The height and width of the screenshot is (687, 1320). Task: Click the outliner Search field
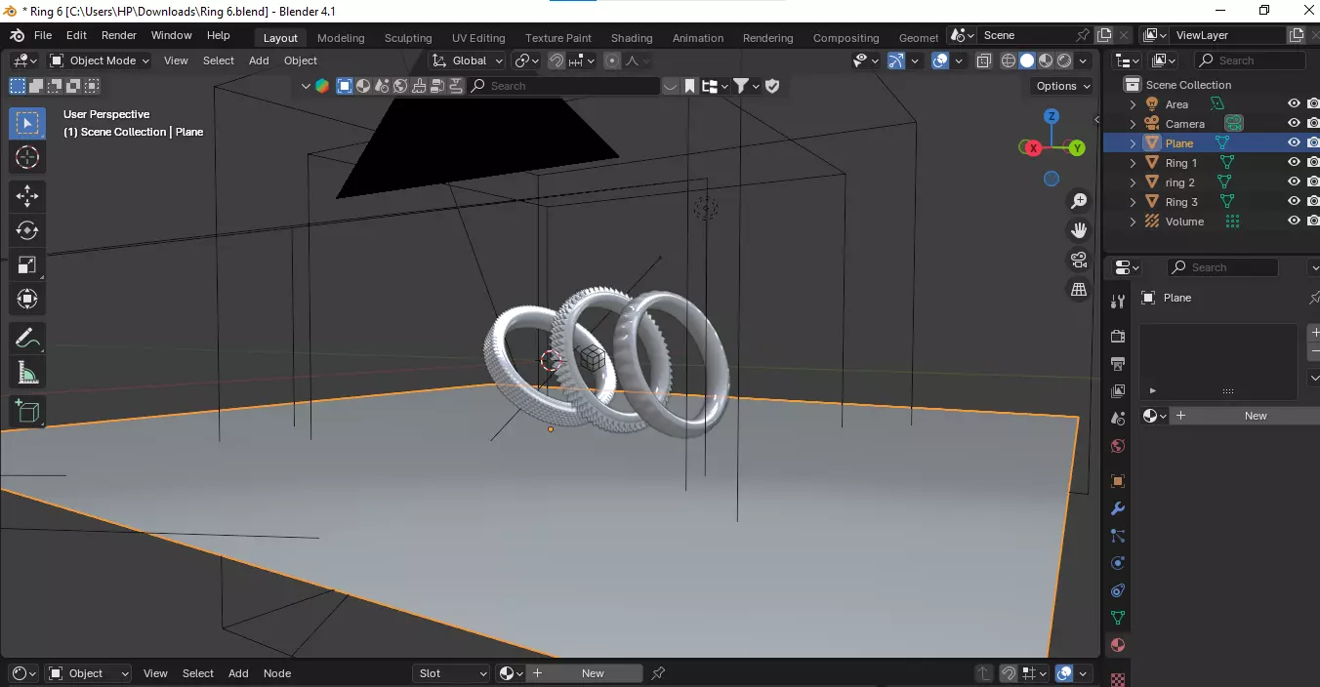pyautogui.click(x=1253, y=61)
